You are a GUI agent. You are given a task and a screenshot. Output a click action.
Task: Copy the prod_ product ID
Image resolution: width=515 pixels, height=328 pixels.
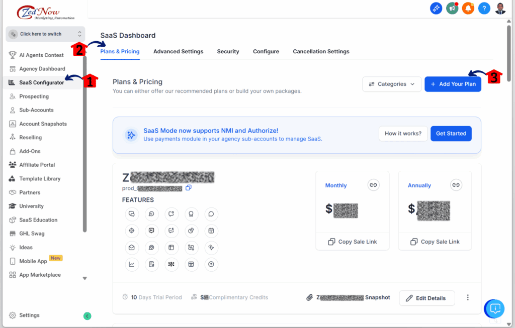click(x=189, y=188)
